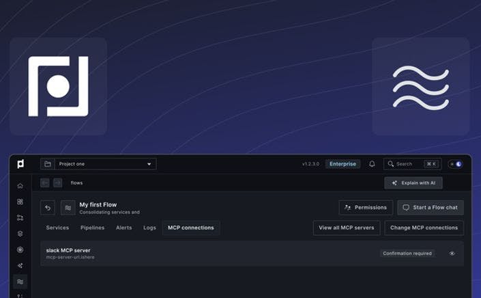Open the Flows waves sidebar icon
This screenshot has height=298, width=481.
point(20,282)
